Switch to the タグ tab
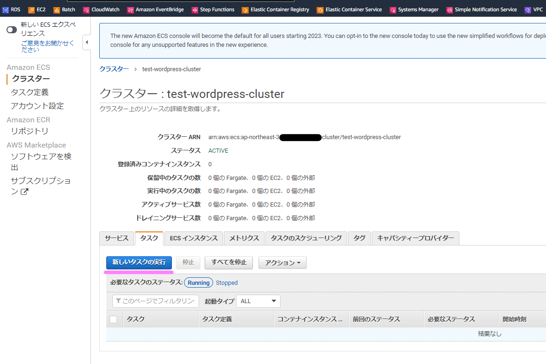The height and width of the screenshot is (364, 546). (359, 238)
